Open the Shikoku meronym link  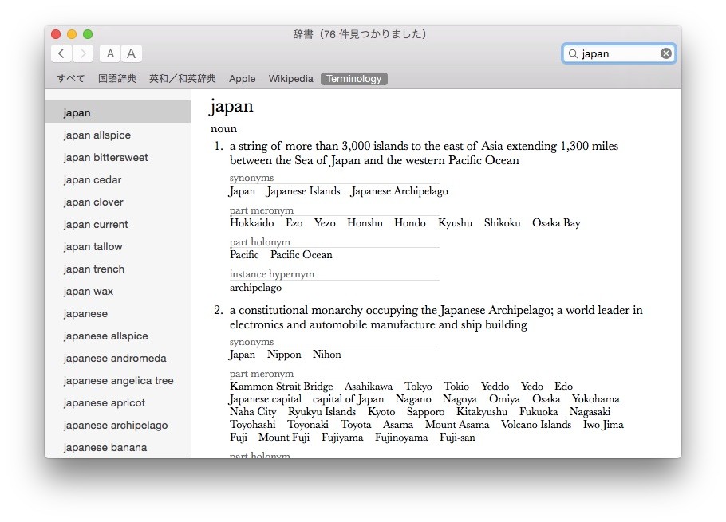pyautogui.click(x=503, y=223)
